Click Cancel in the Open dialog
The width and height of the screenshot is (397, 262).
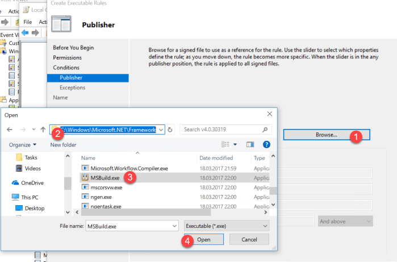pos(249,240)
